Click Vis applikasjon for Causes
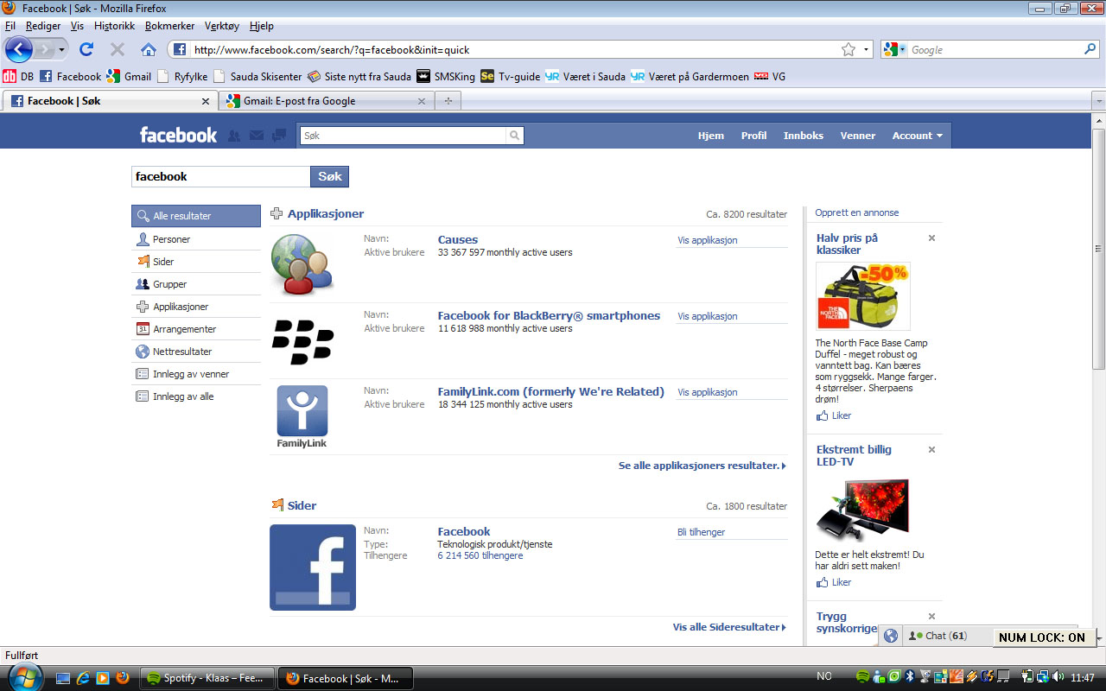 click(x=708, y=240)
